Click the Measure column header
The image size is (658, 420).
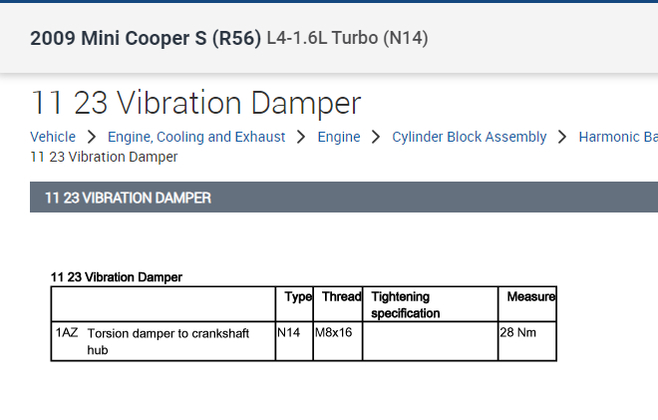(x=530, y=297)
